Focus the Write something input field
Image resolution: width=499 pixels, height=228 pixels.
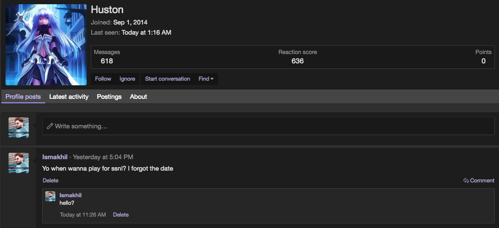[x=268, y=126]
